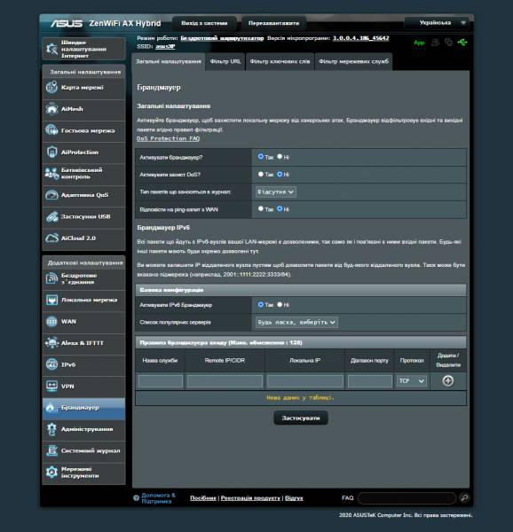Open the AiMesh router icon
Viewport: 513px width, 532px height.
point(51,109)
